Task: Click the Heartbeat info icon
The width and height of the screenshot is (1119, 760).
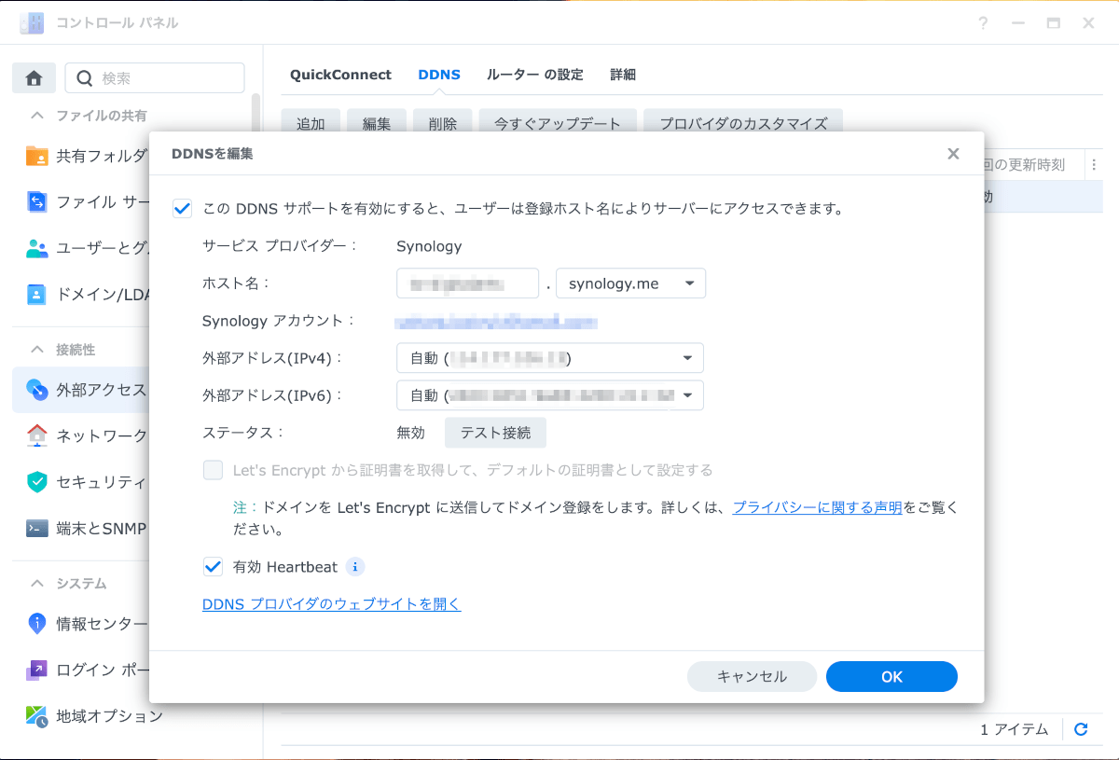Action: [x=355, y=566]
